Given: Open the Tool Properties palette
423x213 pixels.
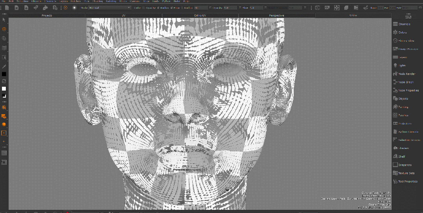Looking at the screenshot, I should [405, 181].
